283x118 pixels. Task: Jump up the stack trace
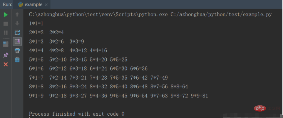click(17, 14)
